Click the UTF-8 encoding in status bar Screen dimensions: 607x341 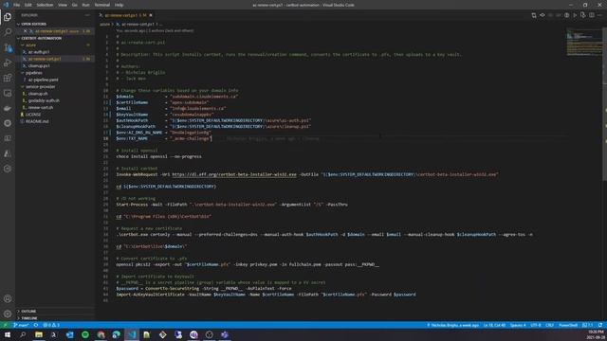pyautogui.click(x=536, y=325)
